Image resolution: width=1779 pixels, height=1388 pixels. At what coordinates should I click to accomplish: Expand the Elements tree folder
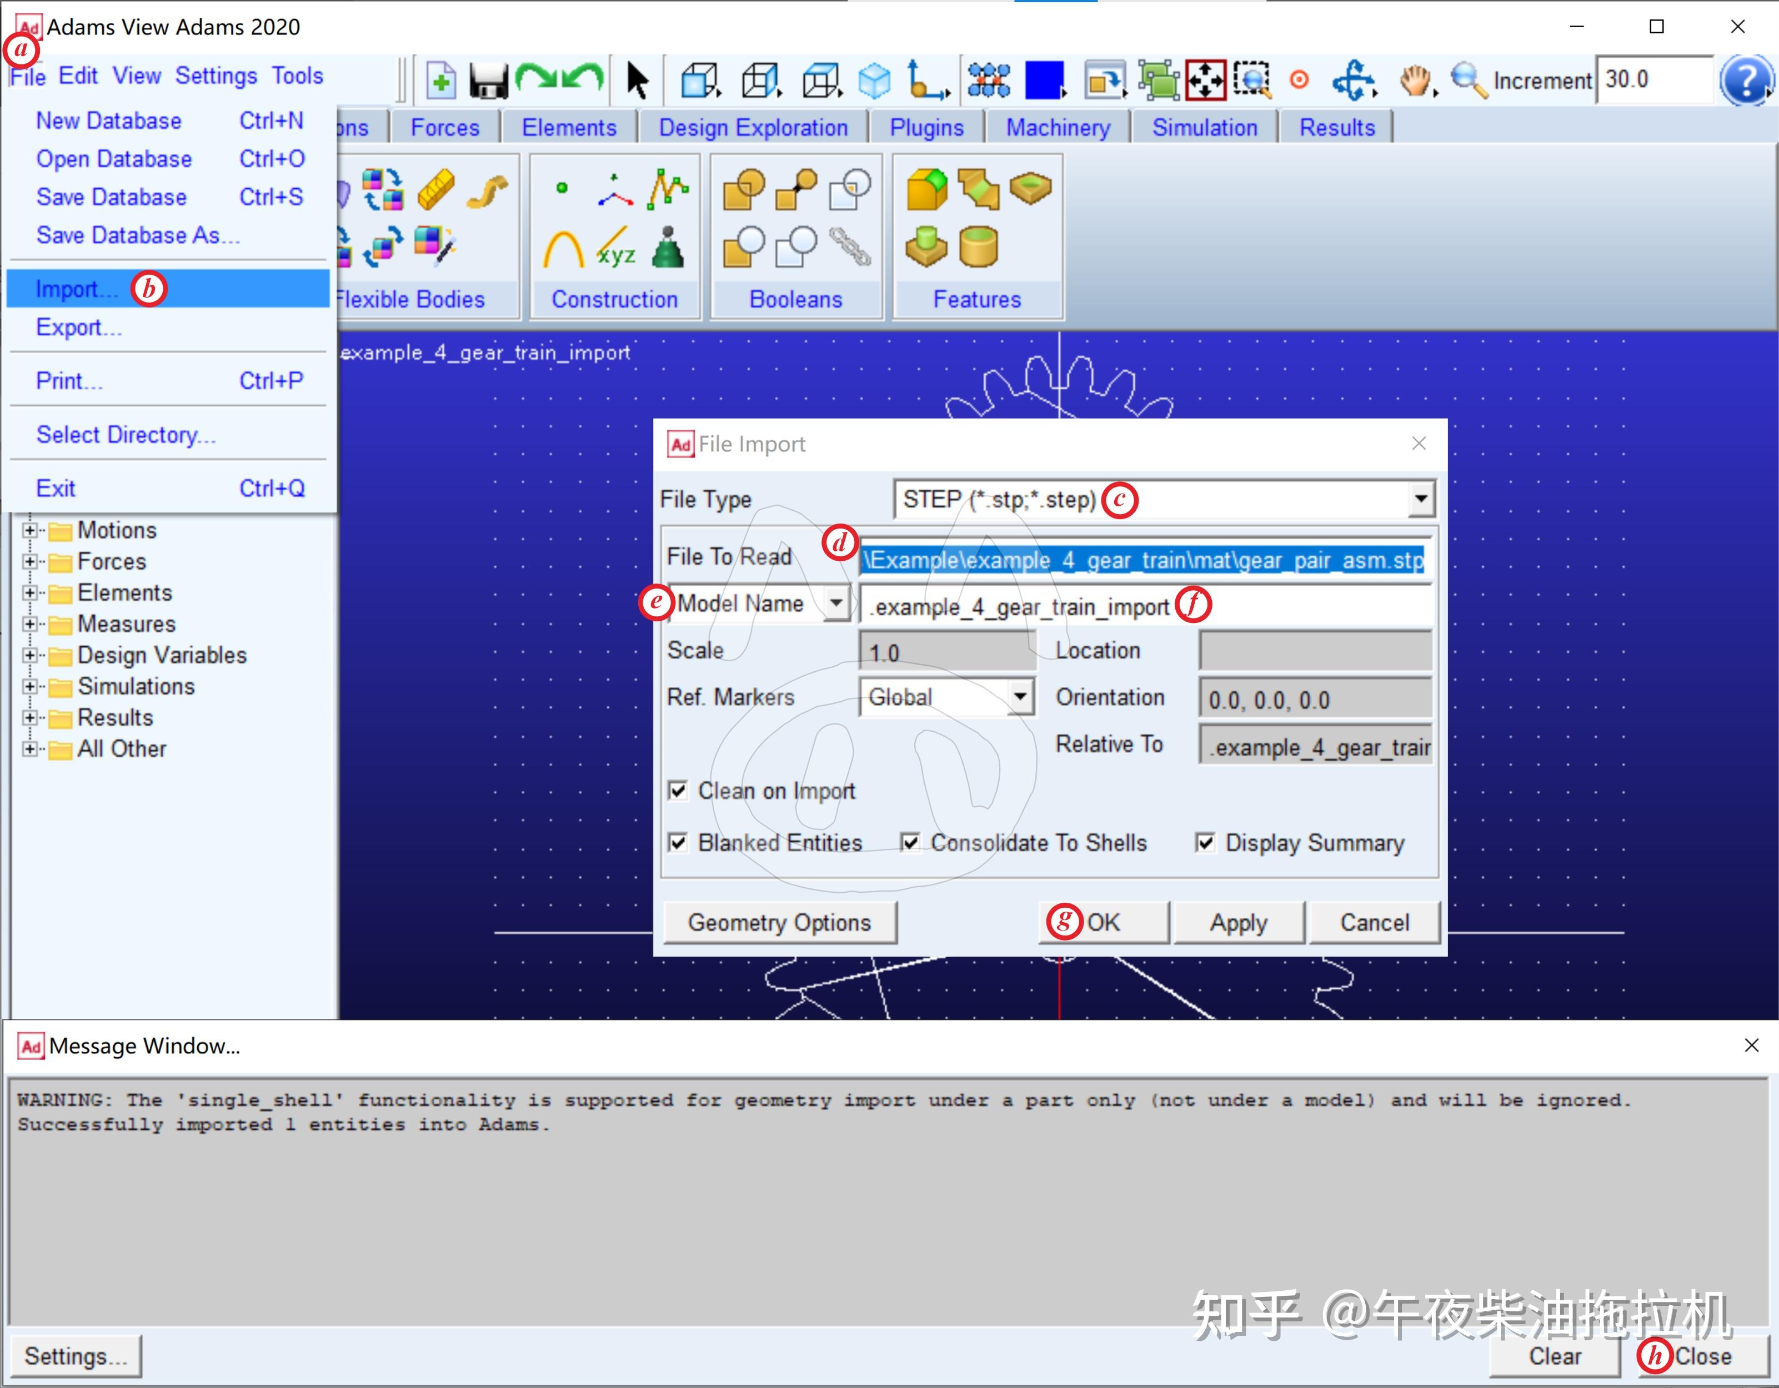pyautogui.click(x=30, y=592)
